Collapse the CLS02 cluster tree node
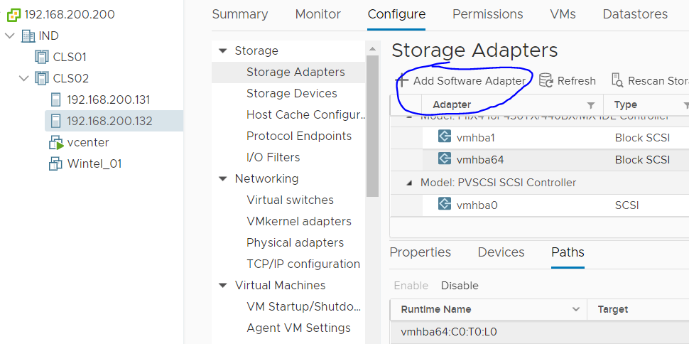 [x=23, y=78]
